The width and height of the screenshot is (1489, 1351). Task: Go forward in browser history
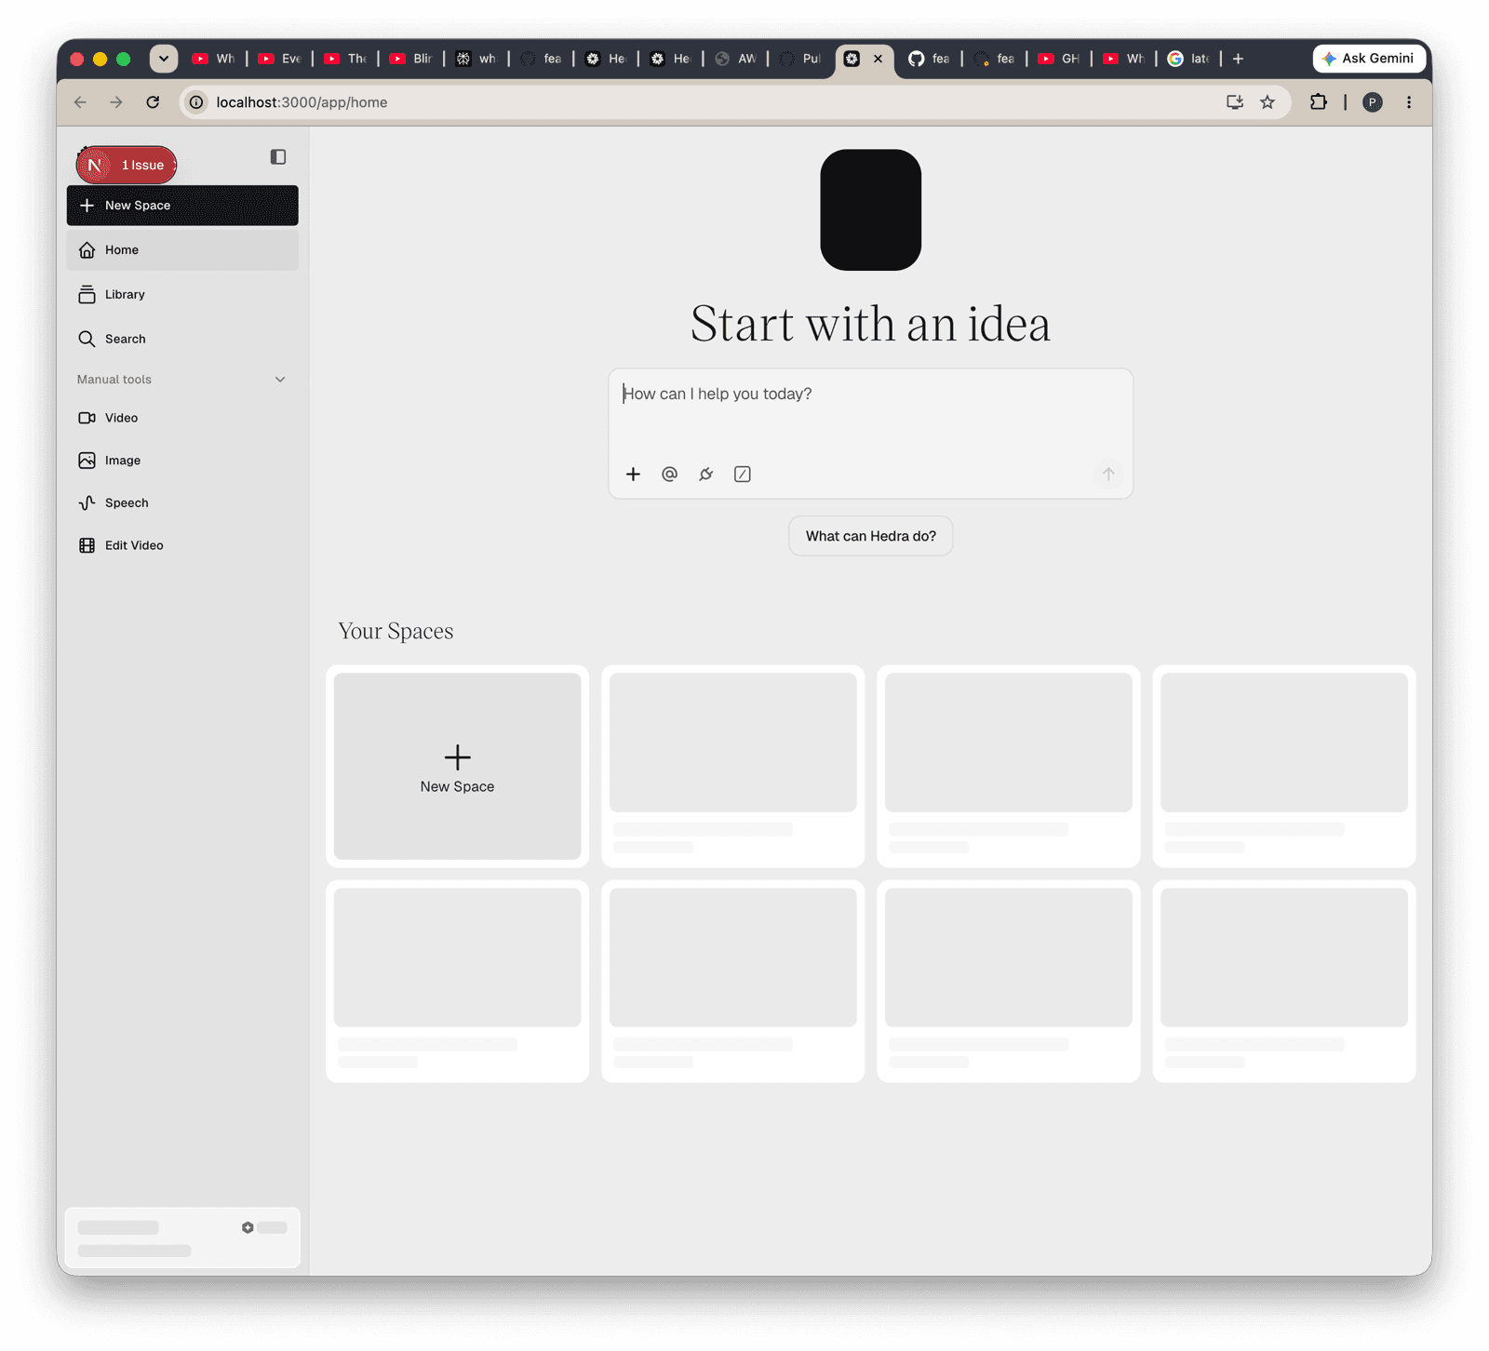pos(116,102)
